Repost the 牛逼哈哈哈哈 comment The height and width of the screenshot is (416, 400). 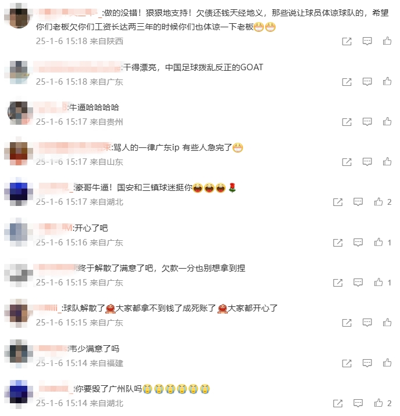point(347,122)
